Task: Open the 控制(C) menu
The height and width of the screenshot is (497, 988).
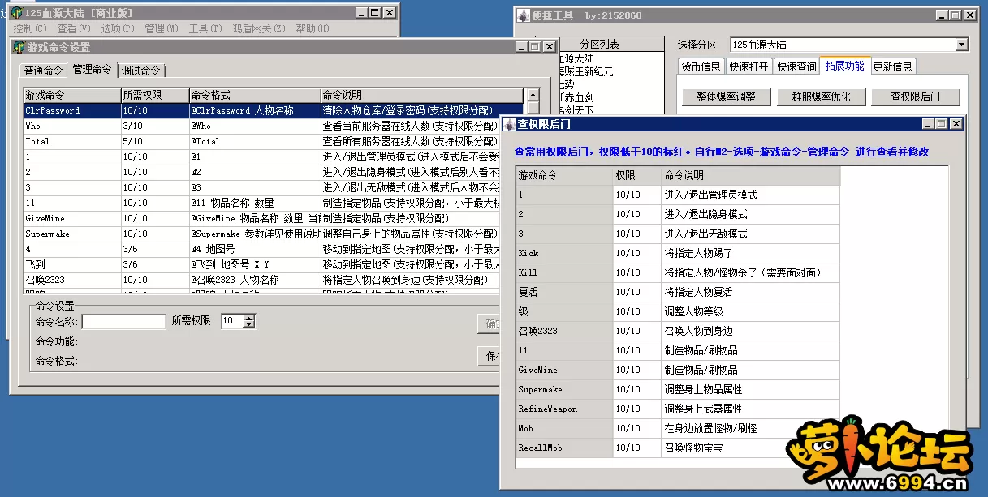Action: click(30, 28)
